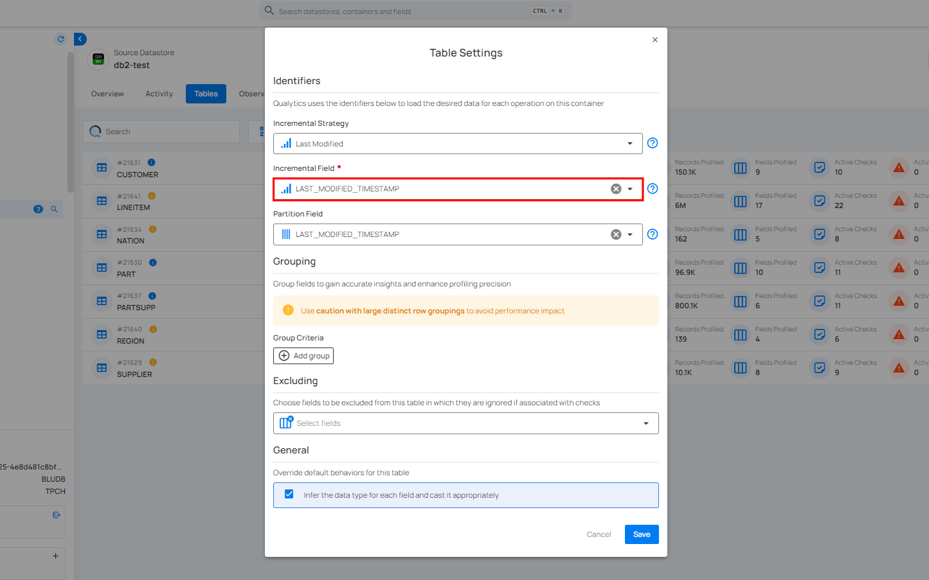Toggle the infer data type checkbox
This screenshot has height=580, width=929.
click(289, 495)
